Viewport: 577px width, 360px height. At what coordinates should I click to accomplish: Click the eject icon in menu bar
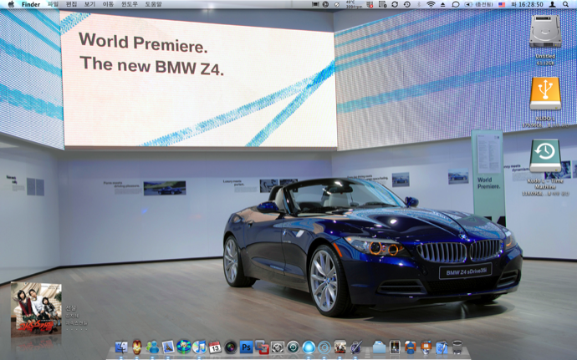pyautogui.click(x=443, y=4)
